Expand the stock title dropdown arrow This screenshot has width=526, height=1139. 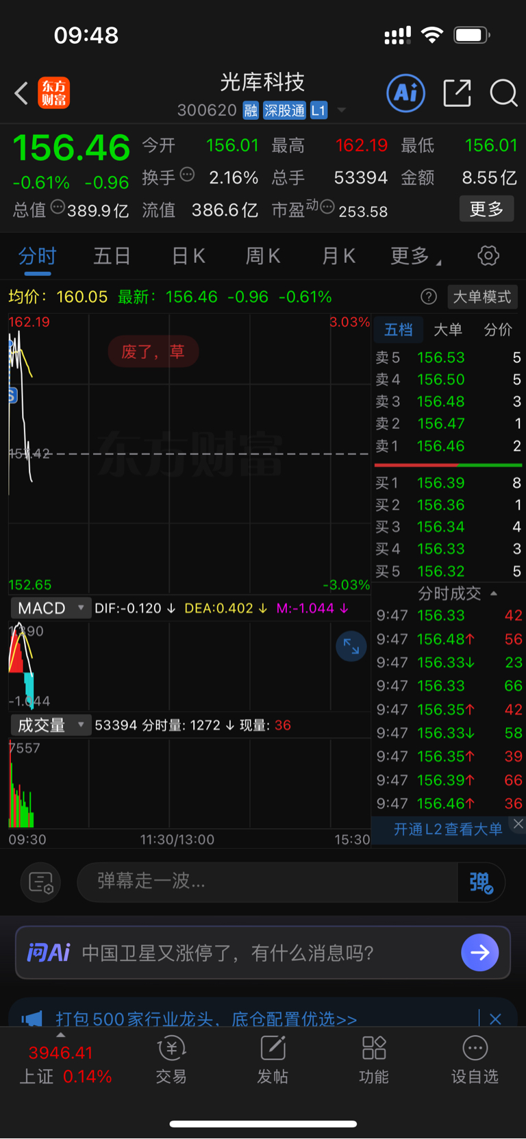pos(341,110)
